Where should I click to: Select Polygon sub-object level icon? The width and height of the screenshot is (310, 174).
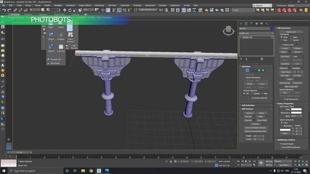tap(259, 70)
